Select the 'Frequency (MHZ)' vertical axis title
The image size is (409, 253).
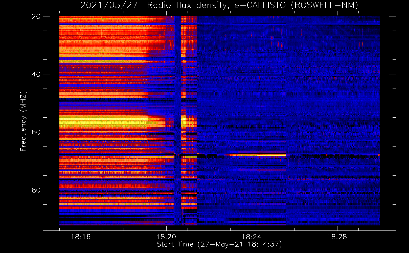point(23,121)
